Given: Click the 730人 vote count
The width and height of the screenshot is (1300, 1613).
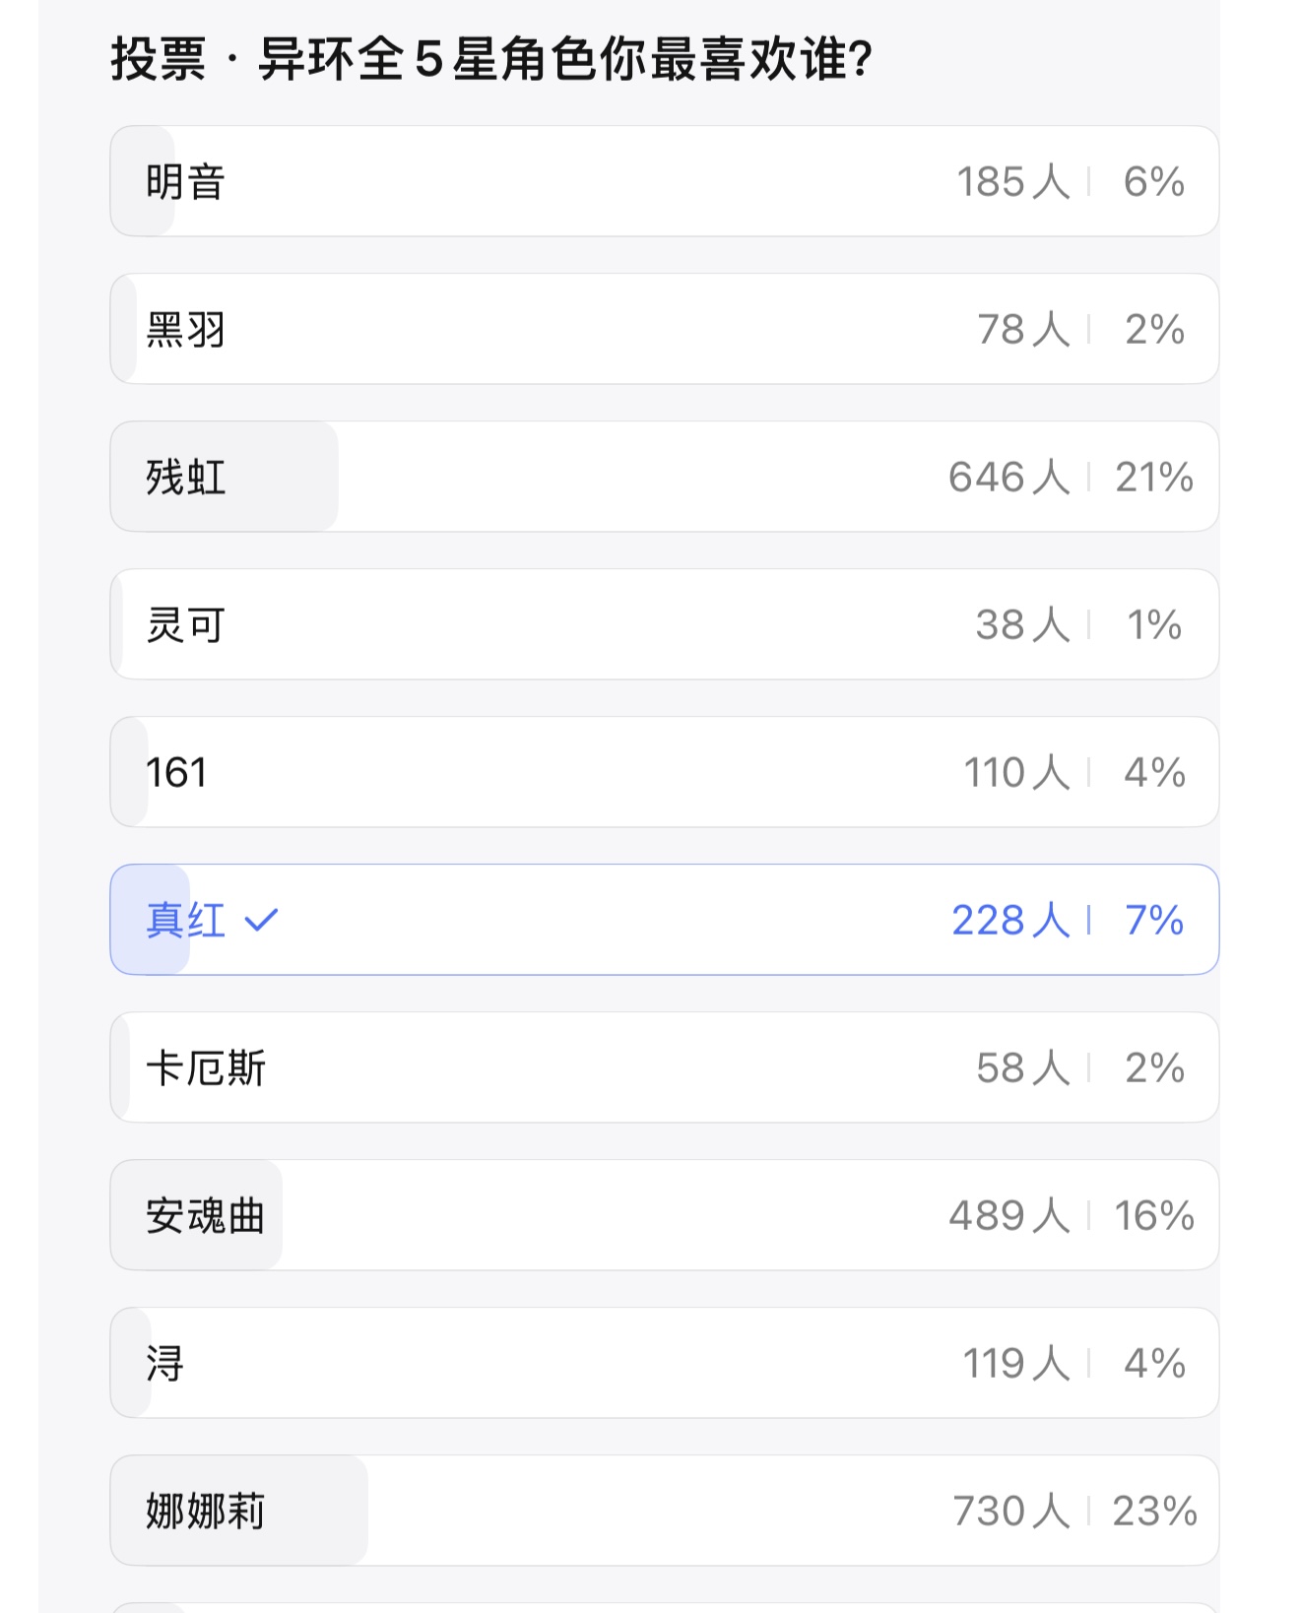Looking at the screenshot, I should [1011, 1512].
